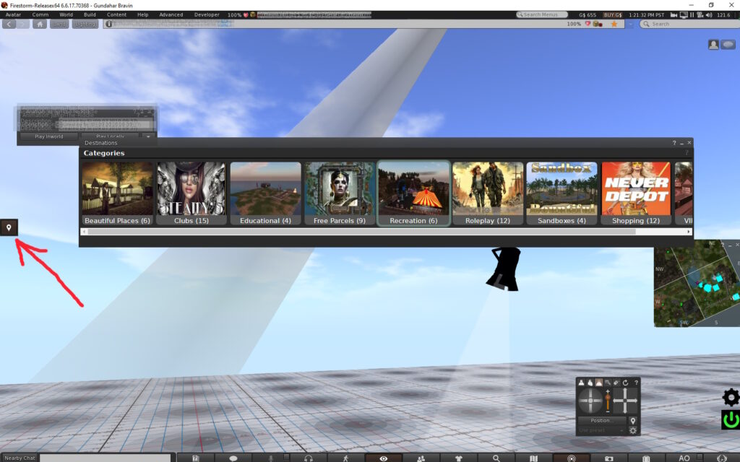The image size is (740, 462).
Task: Open the Advanced menu
Action: point(171,14)
